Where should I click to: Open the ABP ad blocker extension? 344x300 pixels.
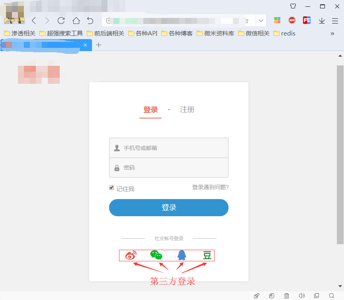tap(292, 20)
